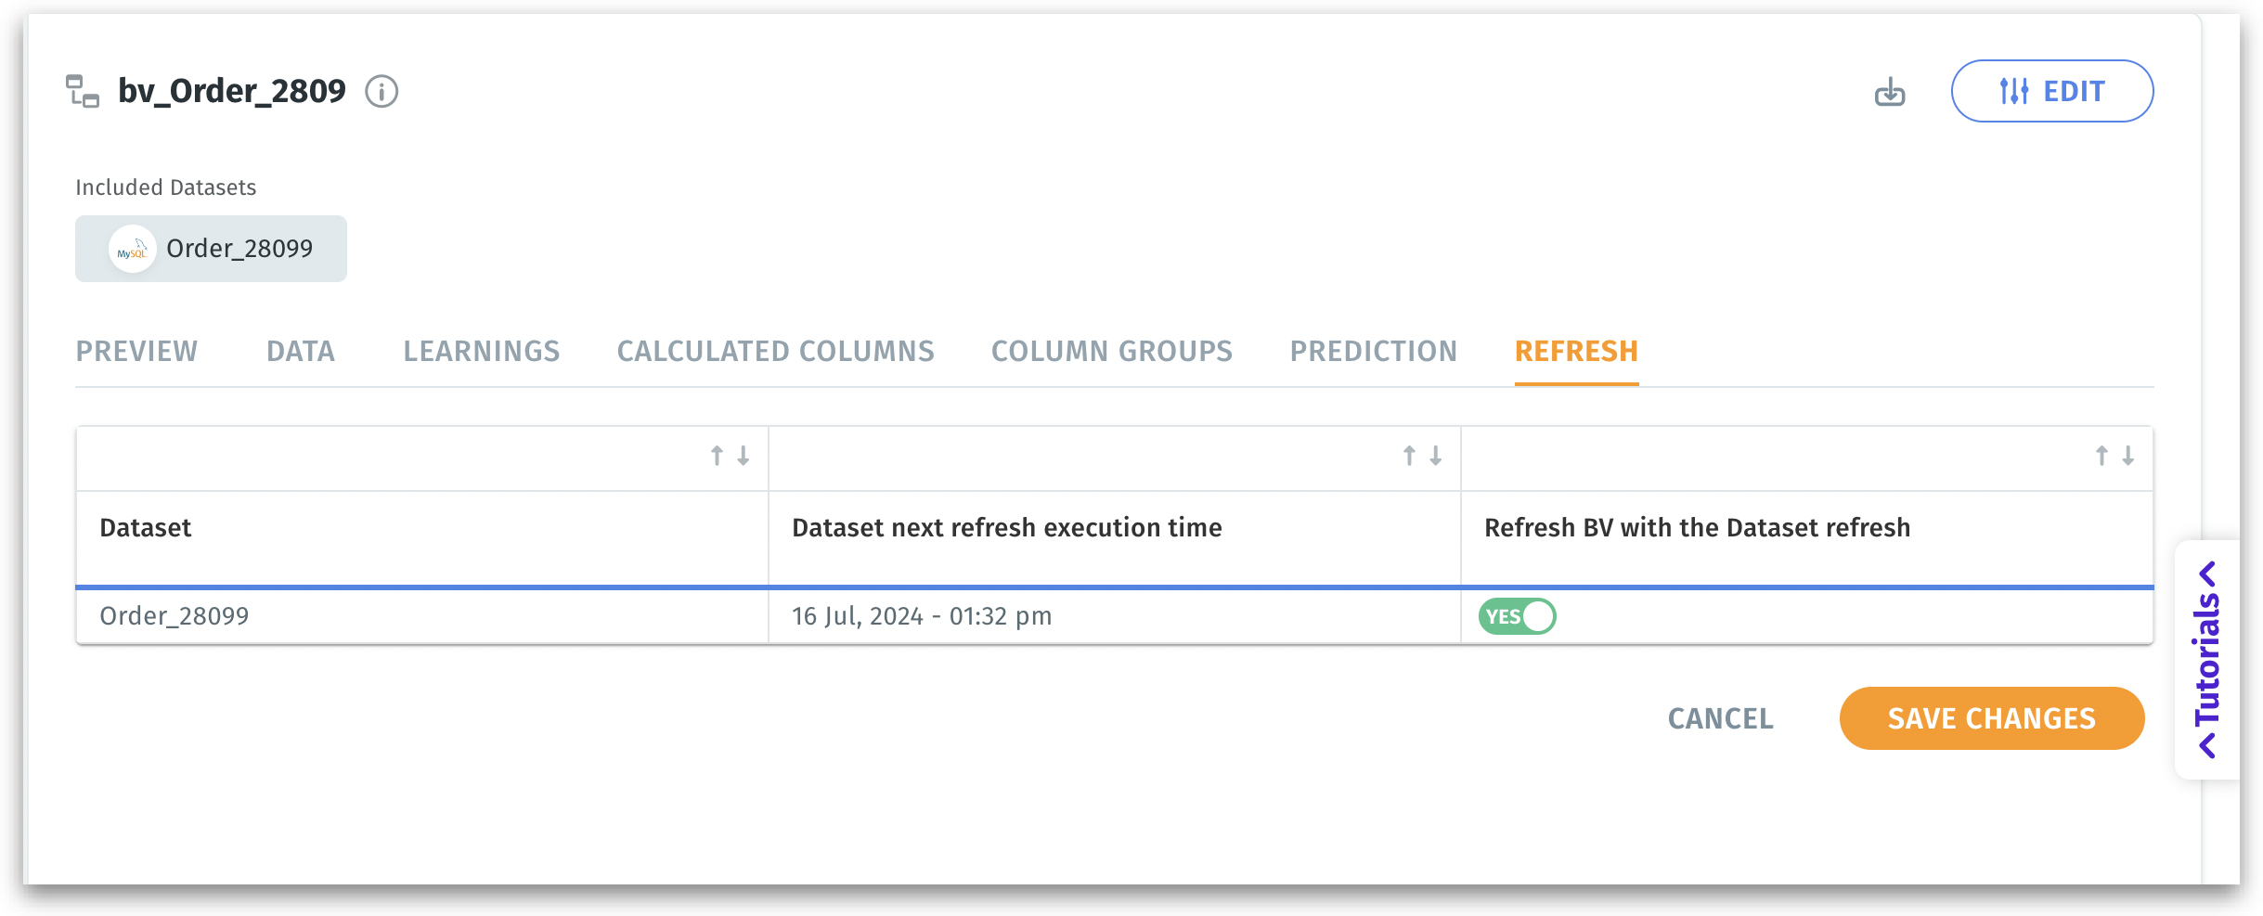Viewport: 2263px width, 916px height.
Task: Sort Refresh BV column ascending arrow
Action: pyautogui.click(x=2101, y=456)
